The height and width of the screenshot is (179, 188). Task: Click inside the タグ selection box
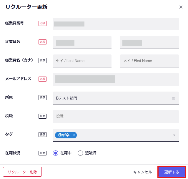coord(124,135)
